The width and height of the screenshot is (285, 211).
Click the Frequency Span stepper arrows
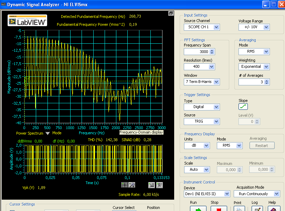212,52
